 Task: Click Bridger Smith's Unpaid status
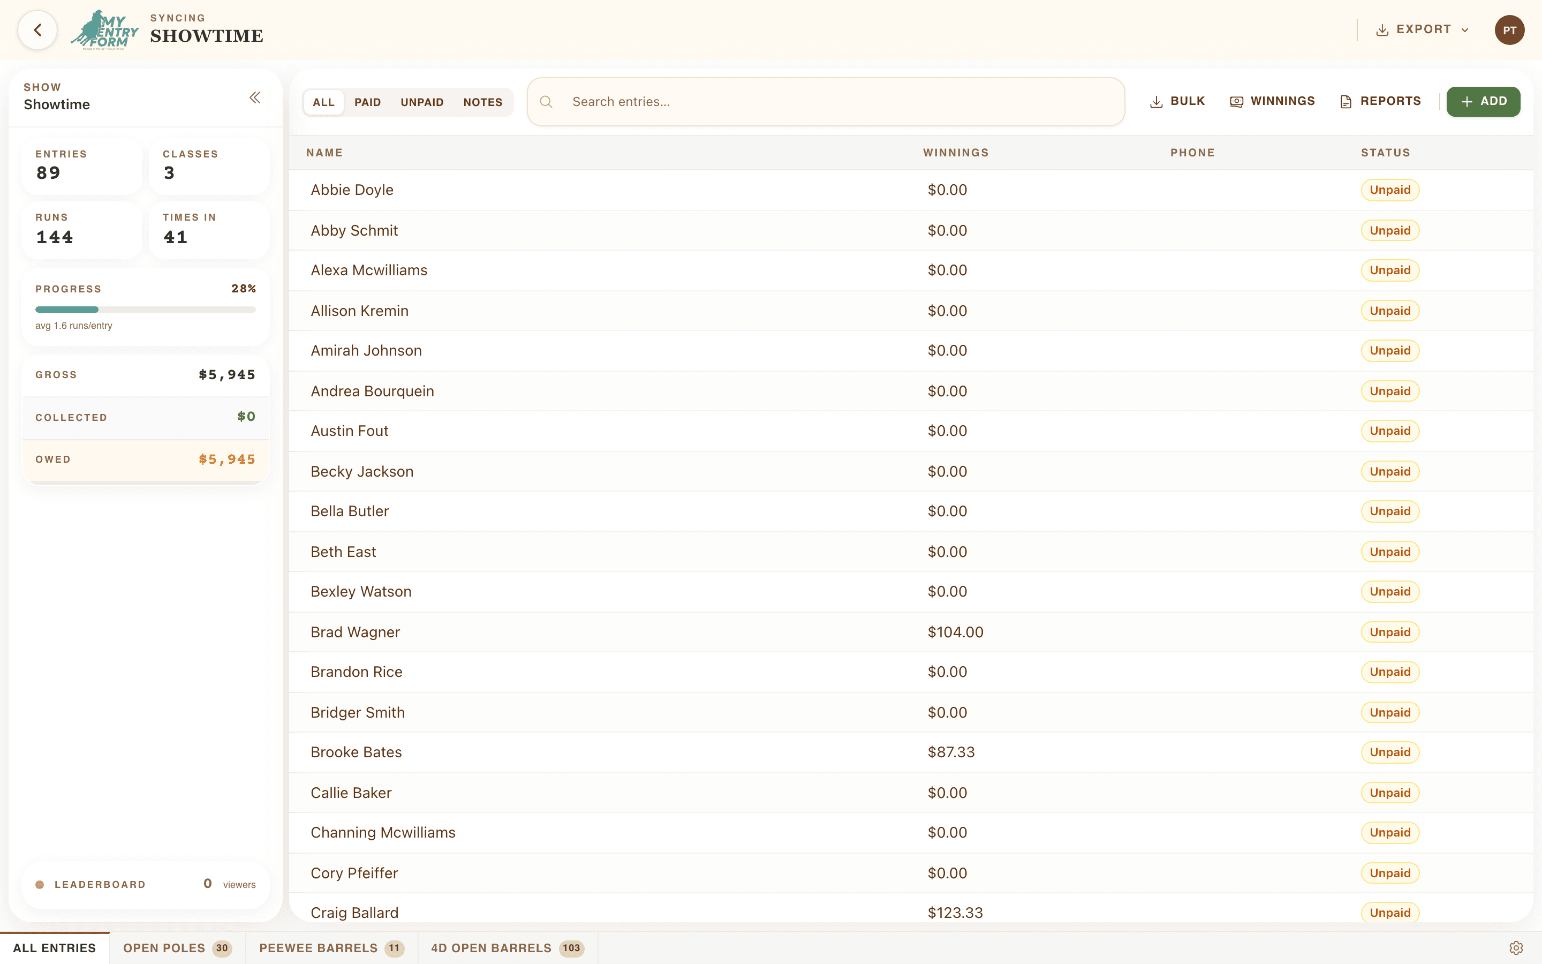[1390, 712]
